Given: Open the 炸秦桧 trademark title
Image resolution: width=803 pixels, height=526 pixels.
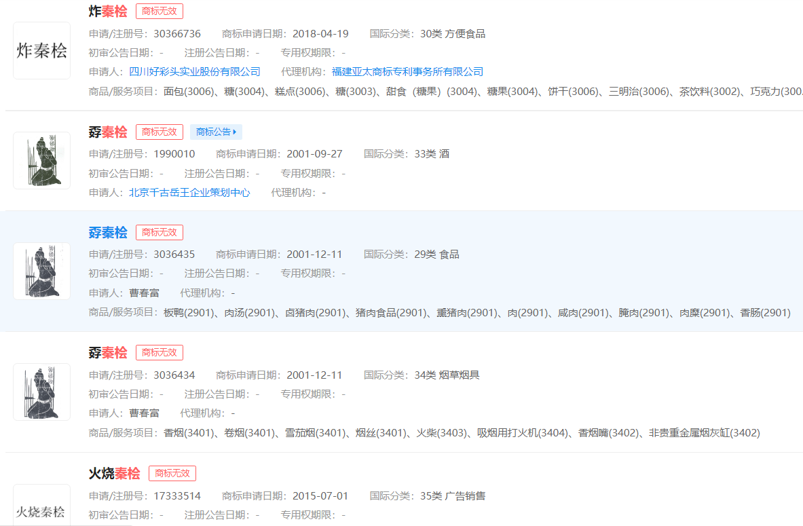Looking at the screenshot, I should click(107, 11).
